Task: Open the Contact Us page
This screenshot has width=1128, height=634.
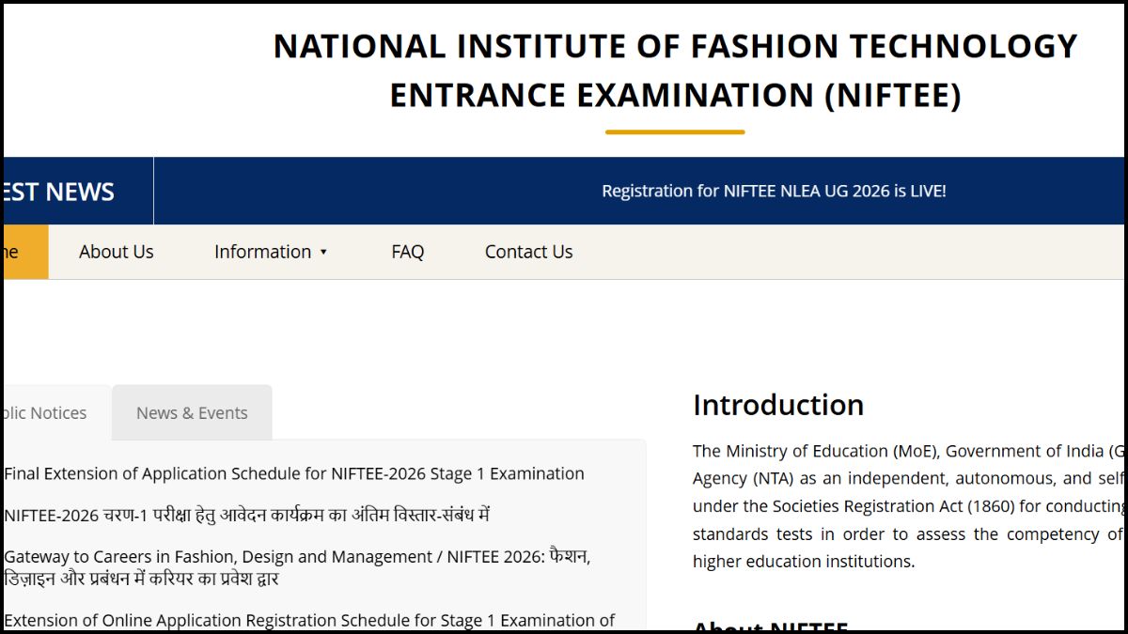Action: (x=528, y=252)
